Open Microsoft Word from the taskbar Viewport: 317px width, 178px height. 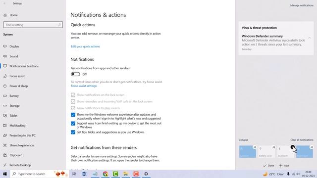[85, 174]
